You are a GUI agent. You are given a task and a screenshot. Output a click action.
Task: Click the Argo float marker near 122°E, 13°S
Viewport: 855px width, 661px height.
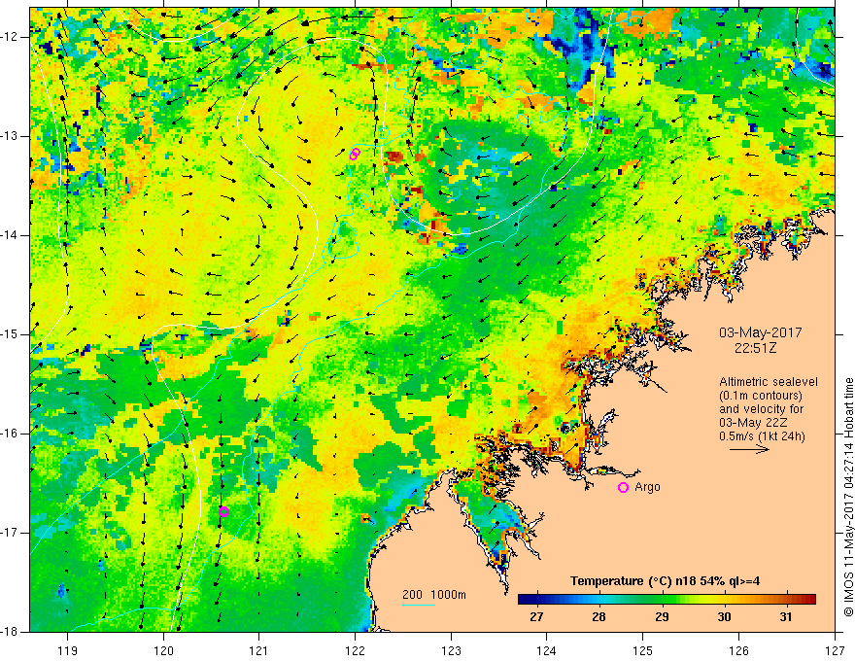click(355, 154)
